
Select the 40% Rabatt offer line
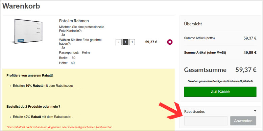[x=42, y=117]
